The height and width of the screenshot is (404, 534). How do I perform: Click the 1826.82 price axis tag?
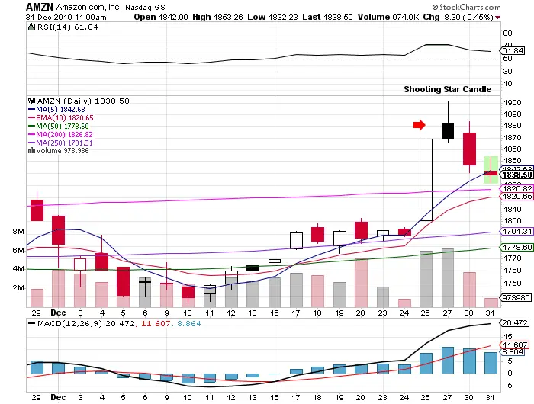(517, 189)
